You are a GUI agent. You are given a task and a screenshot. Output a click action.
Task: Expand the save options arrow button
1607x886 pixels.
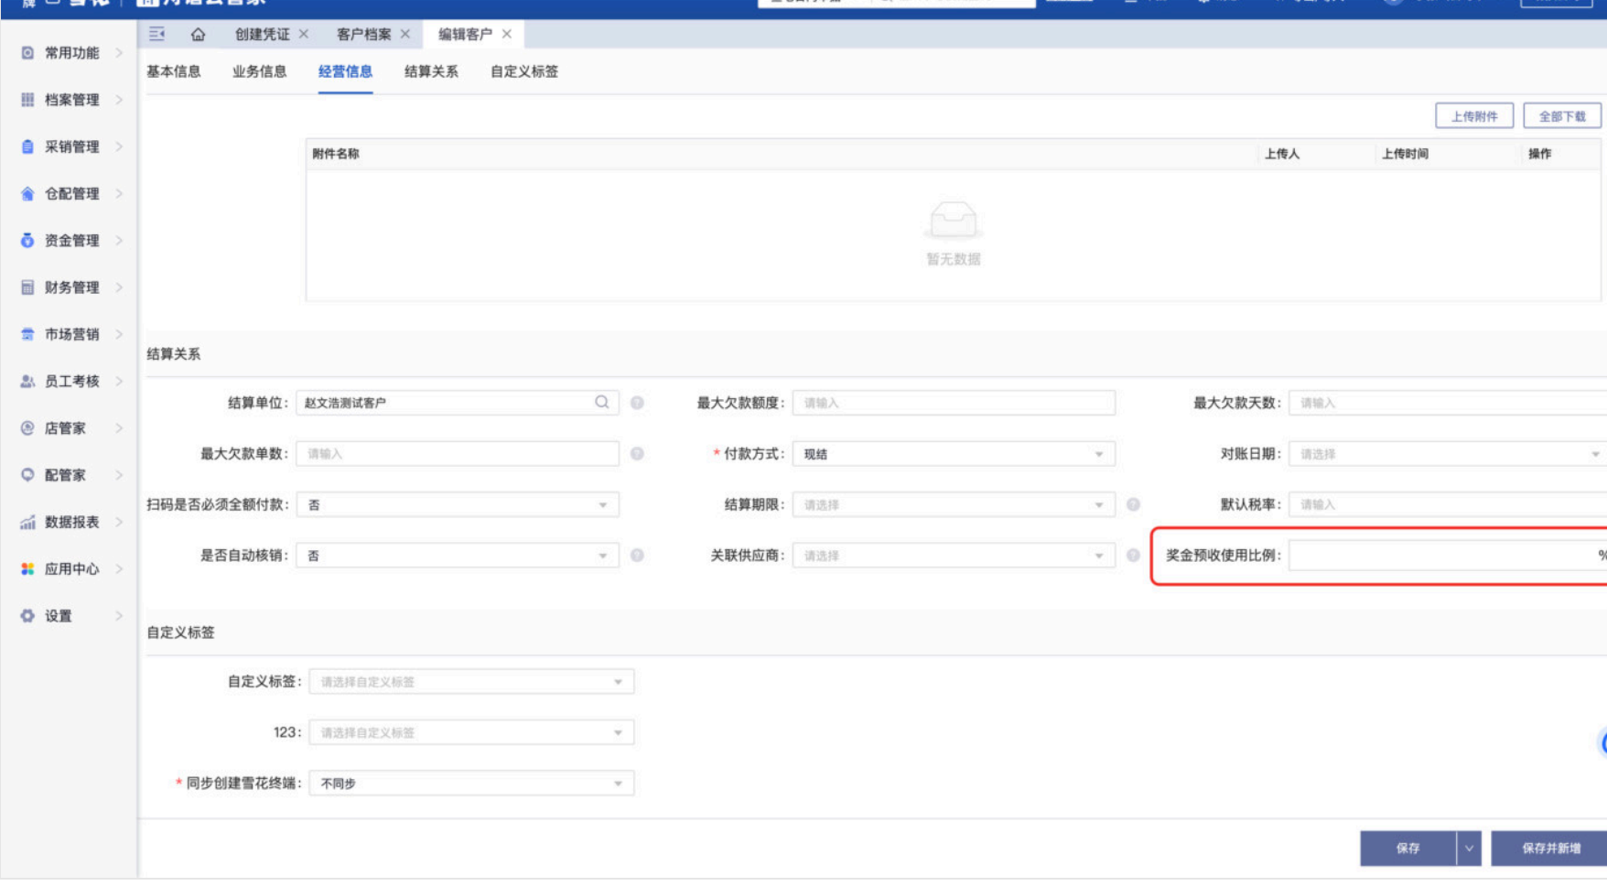coord(1469,848)
